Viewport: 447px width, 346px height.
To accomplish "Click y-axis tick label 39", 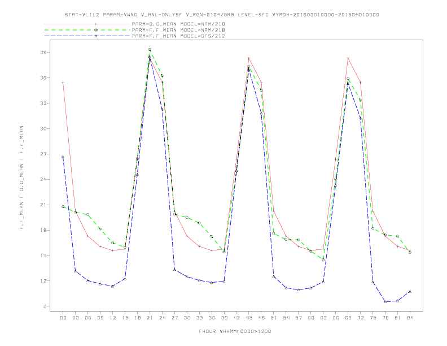I will (x=43, y=53).
